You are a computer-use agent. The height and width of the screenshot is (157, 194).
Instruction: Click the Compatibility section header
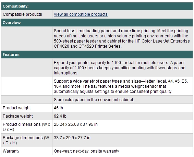click(97, 6)
